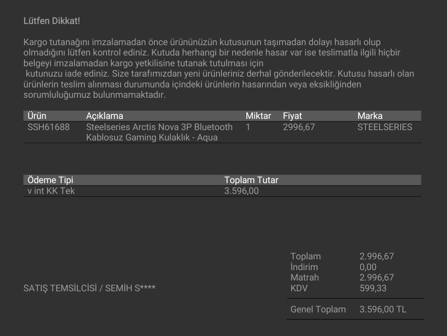
Task: Click quantity value 1 in Miktar column
Action: [x=248, y=127]
